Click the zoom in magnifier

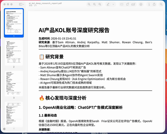(x=100, y=4)
